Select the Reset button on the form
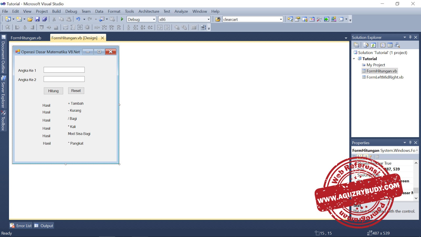This screenshot has width=421, height=237. pyautogui.click(x=76, y=91)
